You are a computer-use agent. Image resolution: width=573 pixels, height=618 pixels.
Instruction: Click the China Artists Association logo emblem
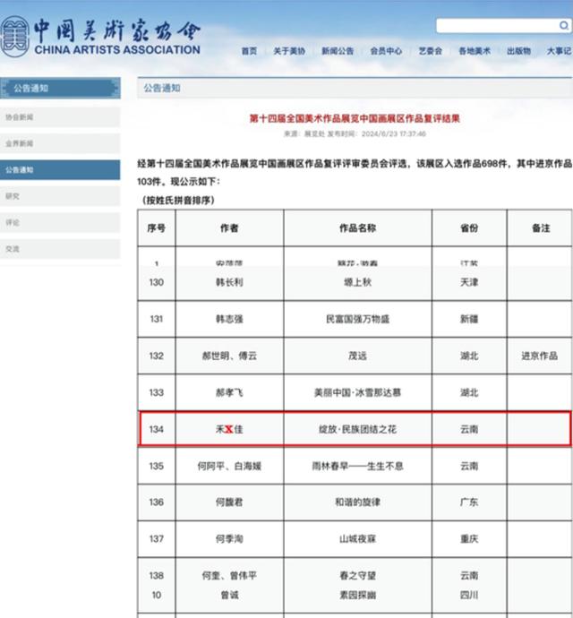point(15,37)
